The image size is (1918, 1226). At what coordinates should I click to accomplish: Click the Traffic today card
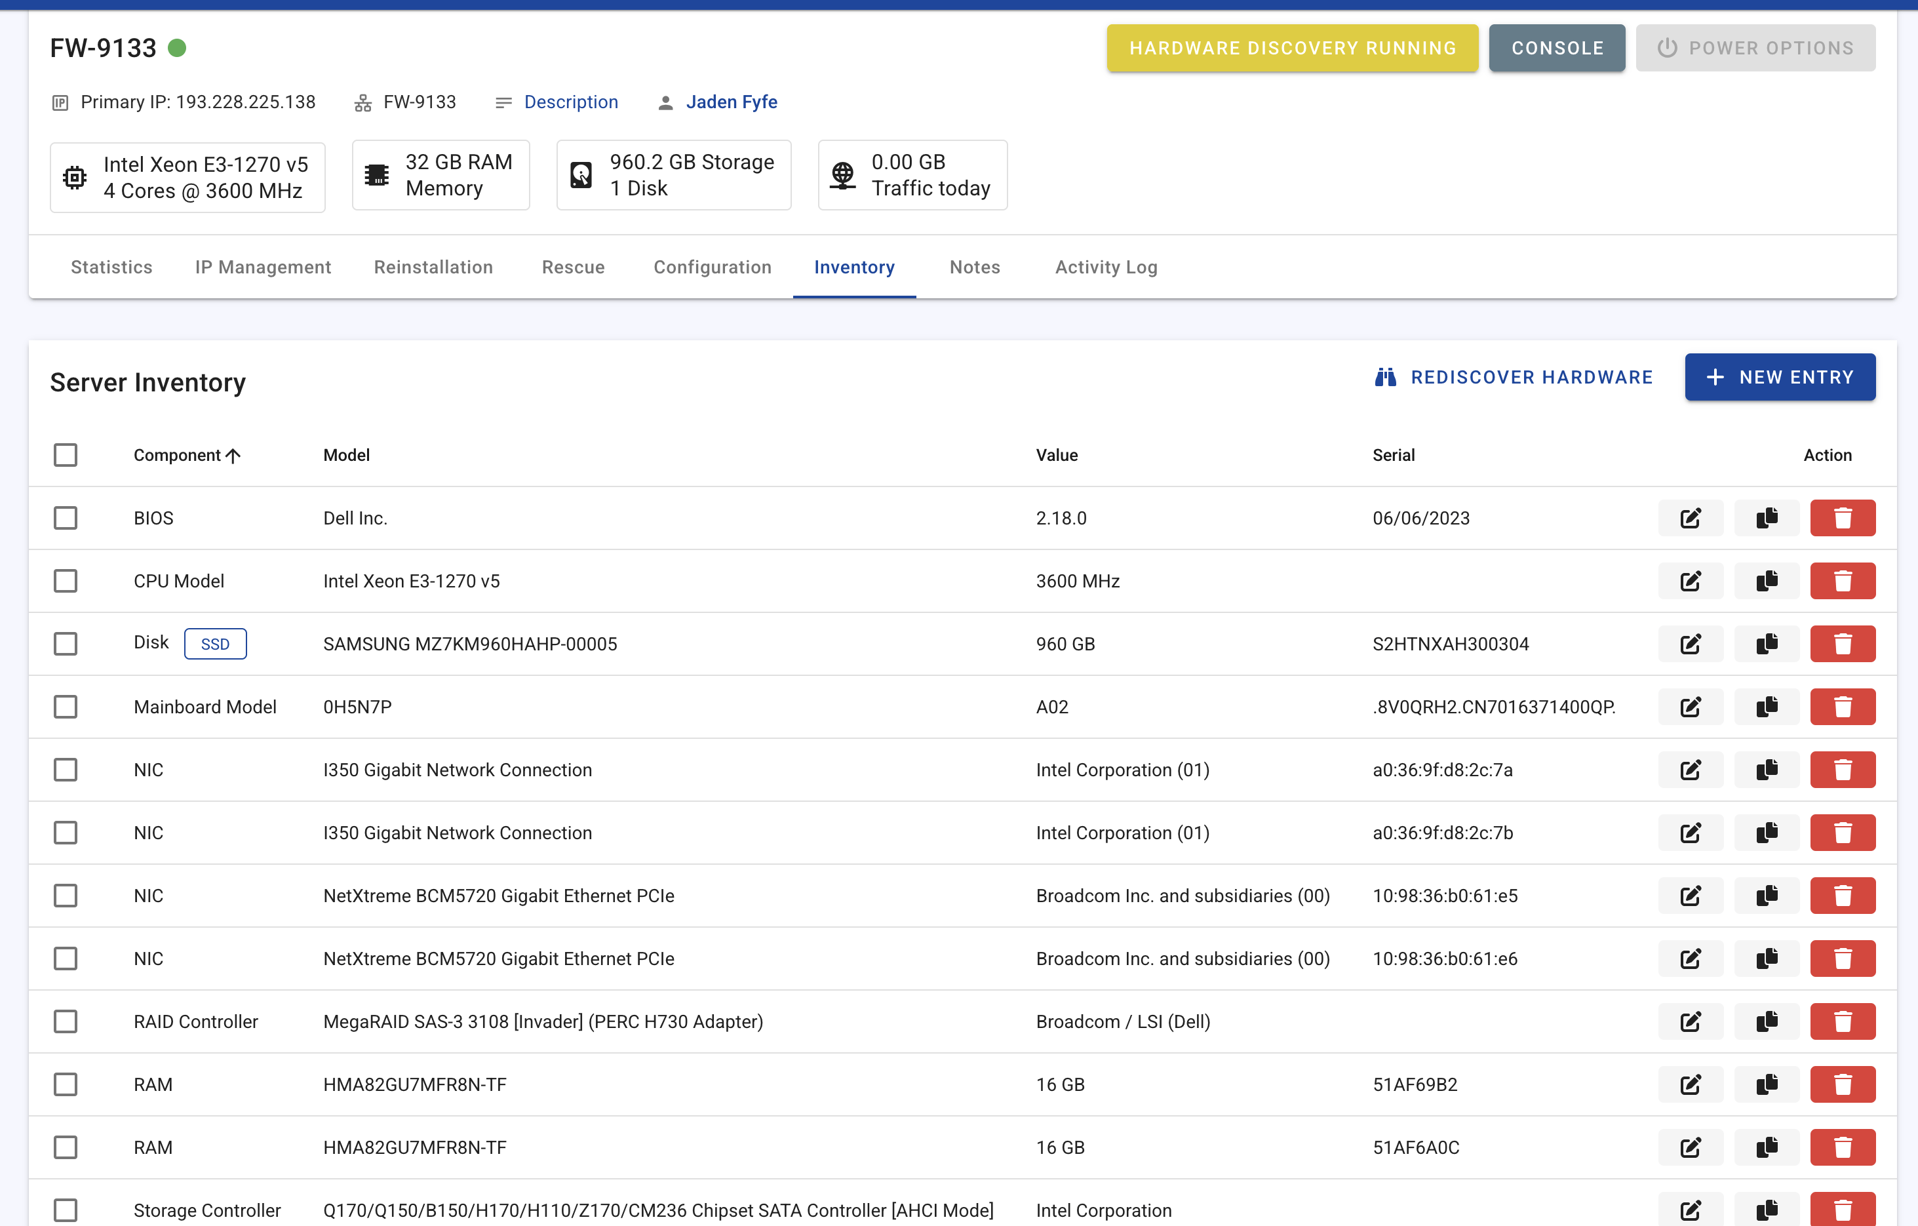pos(913,175)
